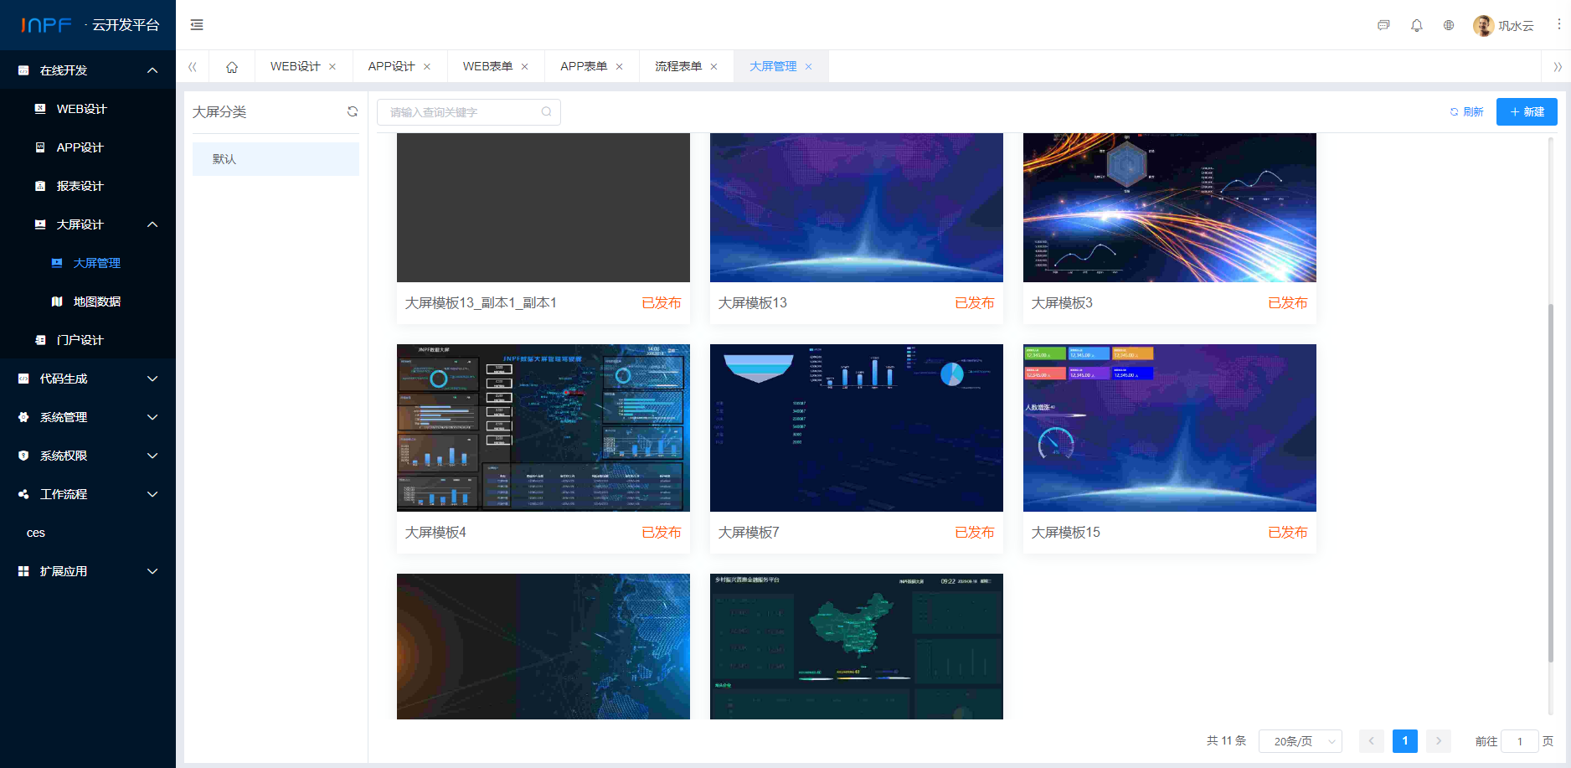Open notifications bell icon
Viewport: 1571px width, 768px height.
(x=1416, y=25)
